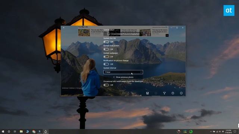Open the left ad thumbnail in You May Like

coord(84,32)
